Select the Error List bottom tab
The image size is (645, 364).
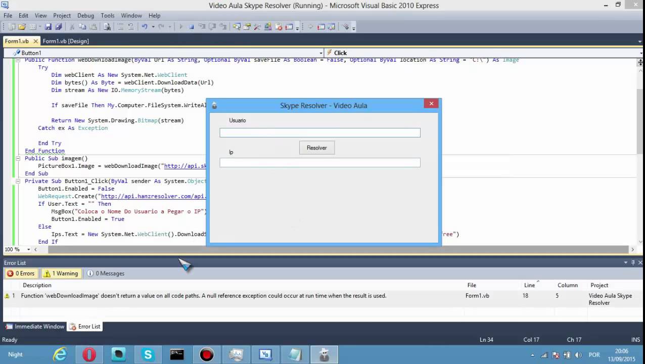[x=85, y=327]
